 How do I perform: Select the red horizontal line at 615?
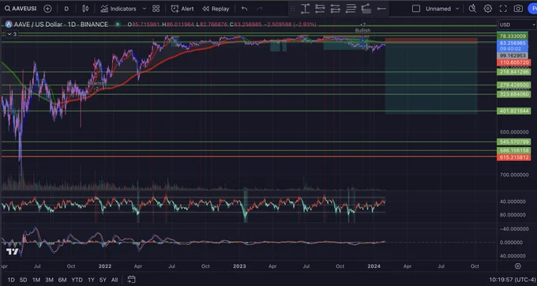click(249, 157)
